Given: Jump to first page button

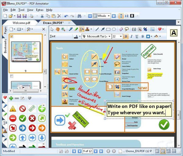Looking at the screenshot, I should pyautogui.click(x=74, y=151).
